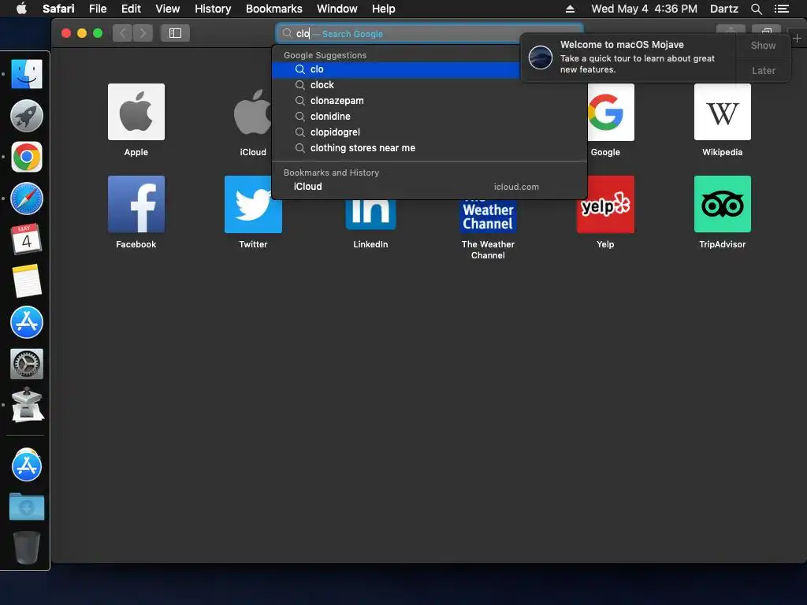Image resolution: width=807 pixels, height=605 pixels.
Task: Click the Dartz user name in menu bar
Action: coord(723,9)
